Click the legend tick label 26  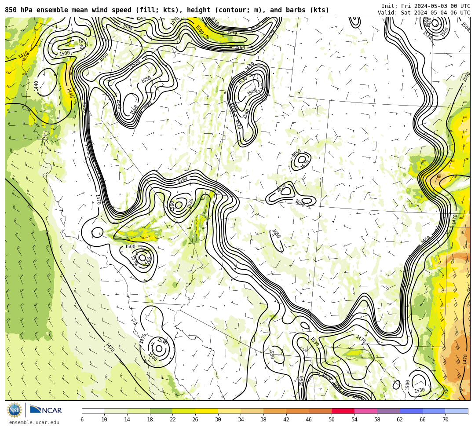pyautogui.click(x=195, y=420)
